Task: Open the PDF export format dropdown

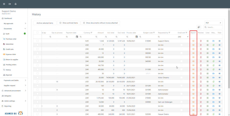Action: click(x=213, y=23)
